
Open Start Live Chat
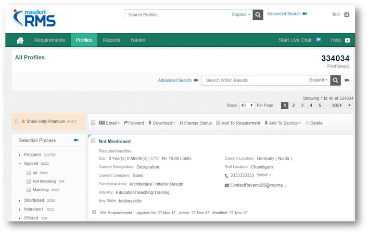coord(295,40)
